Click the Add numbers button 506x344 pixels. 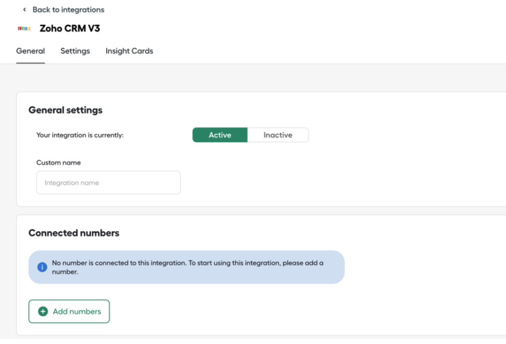click(x=69, y=311)
